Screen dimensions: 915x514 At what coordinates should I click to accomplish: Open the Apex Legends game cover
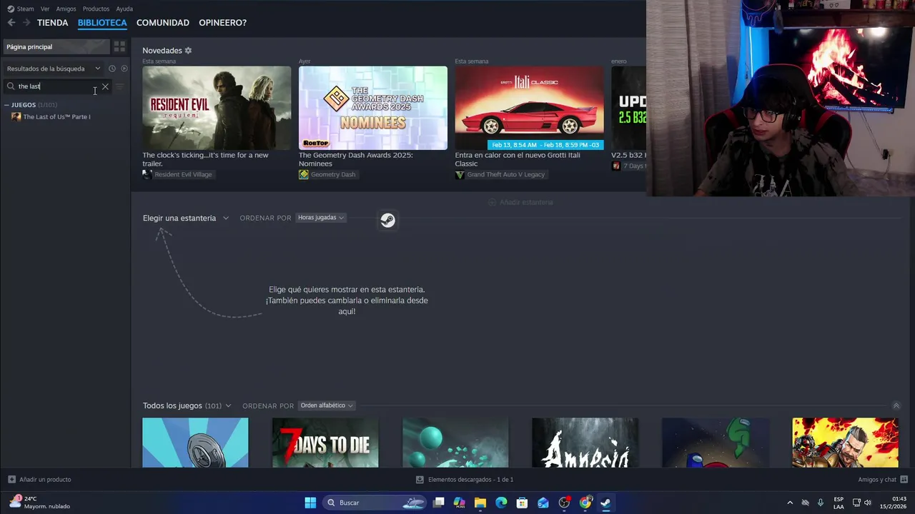point(846,443)
